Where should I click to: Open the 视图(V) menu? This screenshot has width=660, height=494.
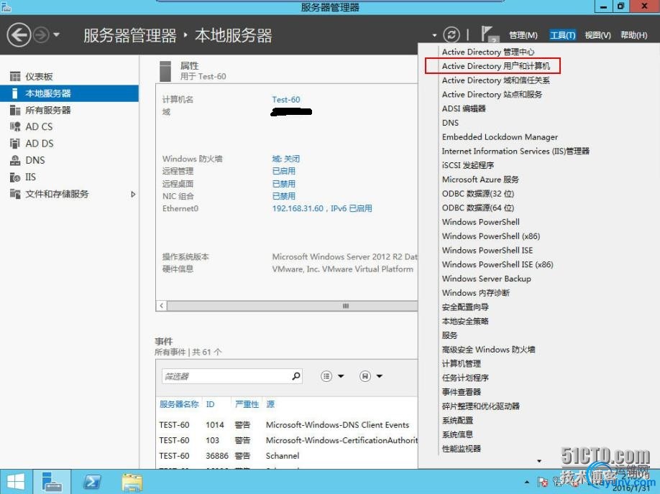pos(597,35)
